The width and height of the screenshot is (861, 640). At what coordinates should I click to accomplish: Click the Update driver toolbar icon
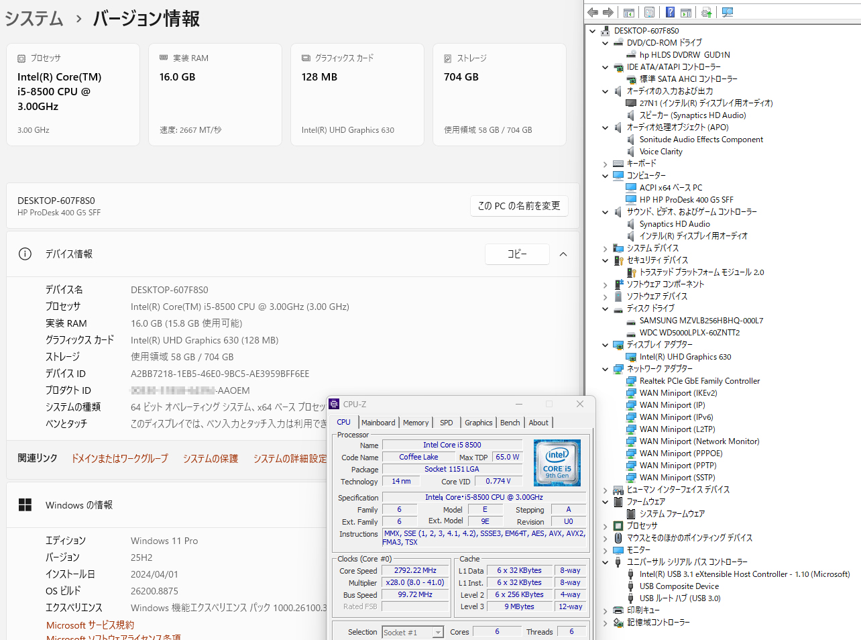[706, 12]
